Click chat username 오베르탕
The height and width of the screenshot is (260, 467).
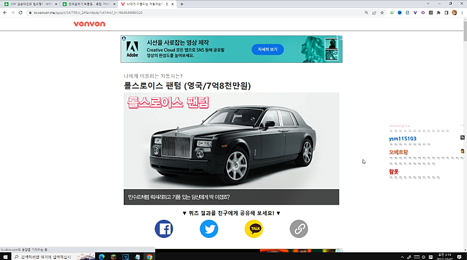tap(398, 152)
